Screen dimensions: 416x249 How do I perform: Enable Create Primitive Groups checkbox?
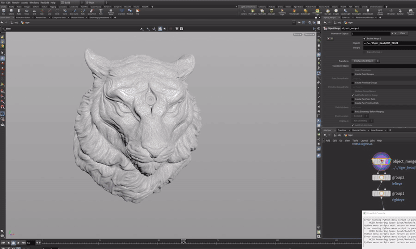[353, 83]
